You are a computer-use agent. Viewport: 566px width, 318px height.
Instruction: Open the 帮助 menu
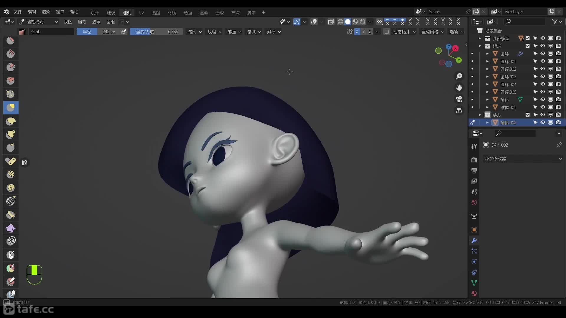pos(74,12)
